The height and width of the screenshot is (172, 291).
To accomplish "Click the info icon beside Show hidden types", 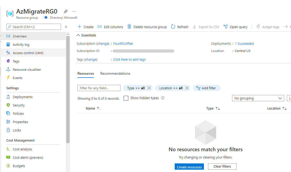I will (x=163, y=98).
